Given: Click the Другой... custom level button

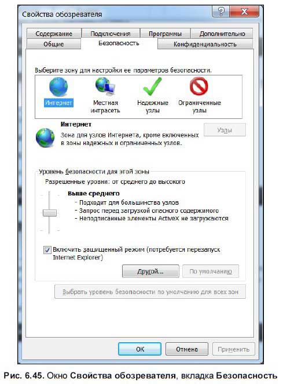Looking at the screenshot, I should point(150,271).
